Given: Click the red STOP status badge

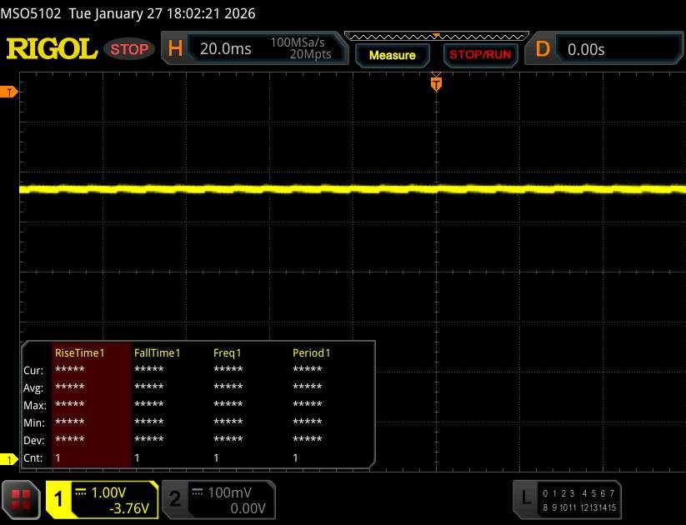Looking at the screenshot, I should point(131,49).
